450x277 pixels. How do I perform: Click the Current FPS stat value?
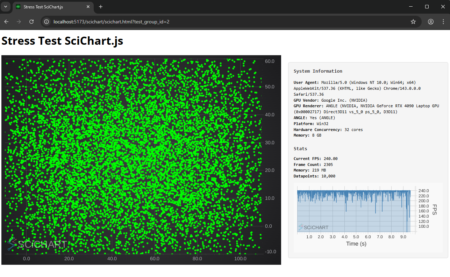coord(330,159)
